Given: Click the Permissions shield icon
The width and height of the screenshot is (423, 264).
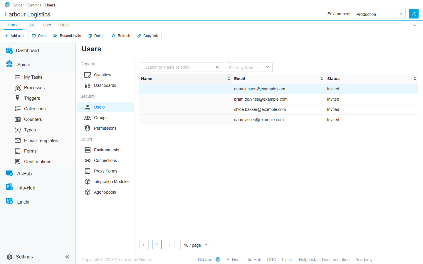Looking at the screenshot, I should pyautogui.click(x=88, y=128).
